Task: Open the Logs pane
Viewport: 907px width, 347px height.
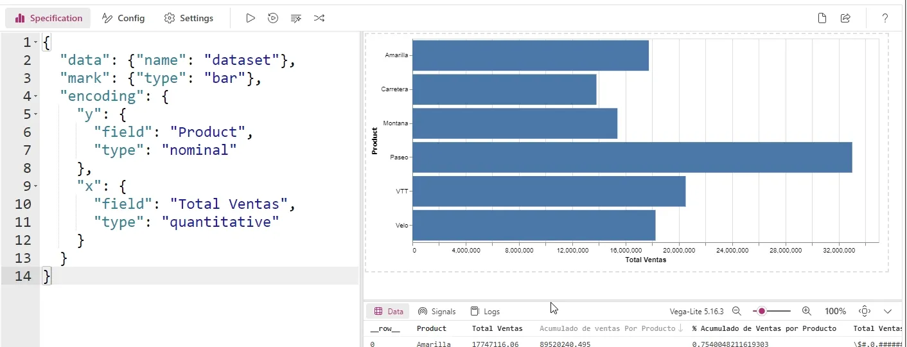Action: coord(485,311)
